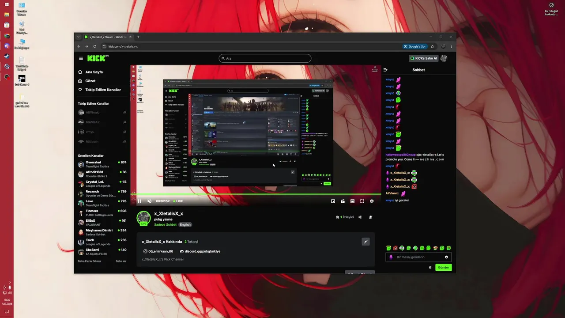Open recommended channel ElliEsS
The image size is (565, 318).
tap(102, 223)
